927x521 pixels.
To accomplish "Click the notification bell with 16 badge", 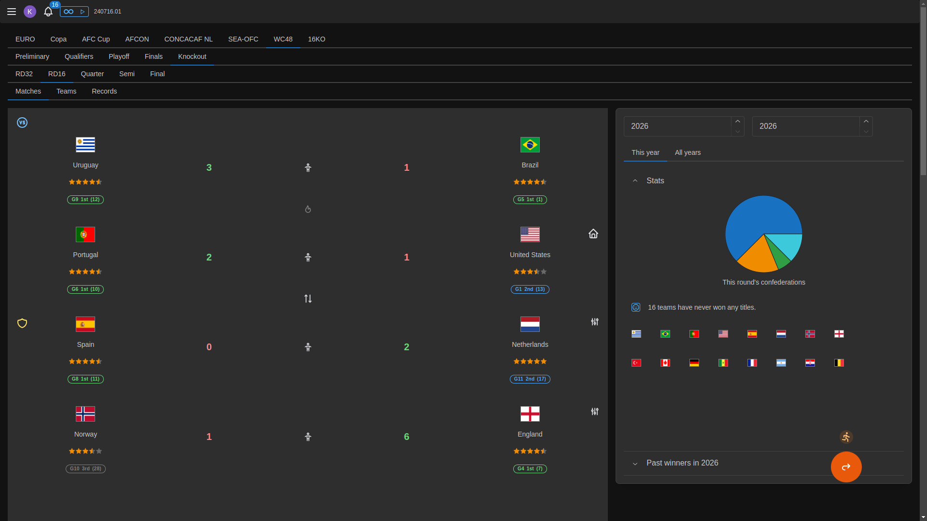I will [x=48, y=12].
